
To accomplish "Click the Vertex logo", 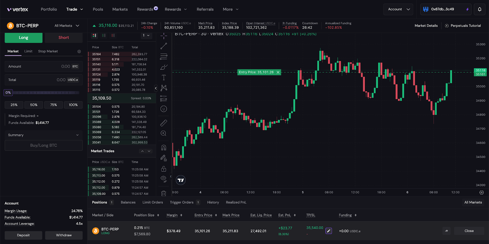I will click(17, 9).
